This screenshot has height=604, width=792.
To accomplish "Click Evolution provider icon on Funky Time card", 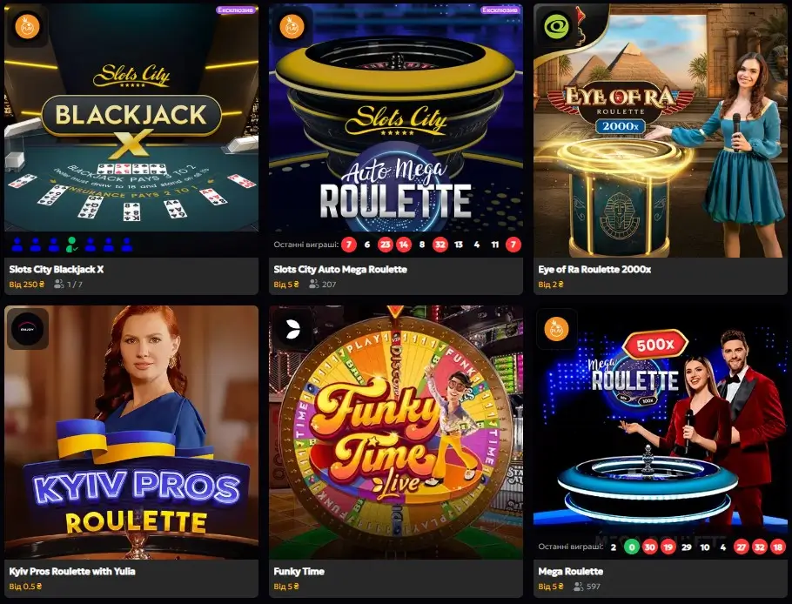I will click(x=292, y=329).
